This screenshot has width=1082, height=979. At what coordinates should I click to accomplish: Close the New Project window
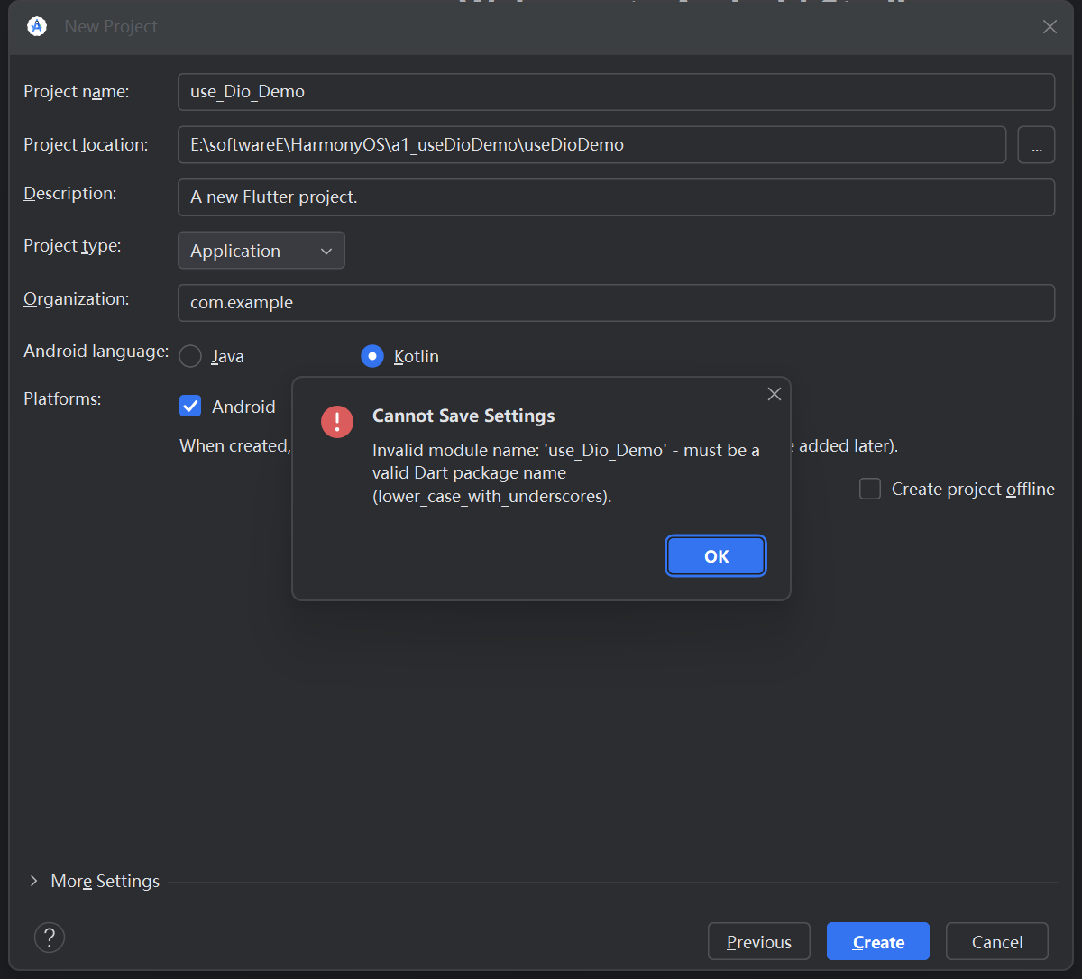pyautogui.click(x=1050, y=27)
